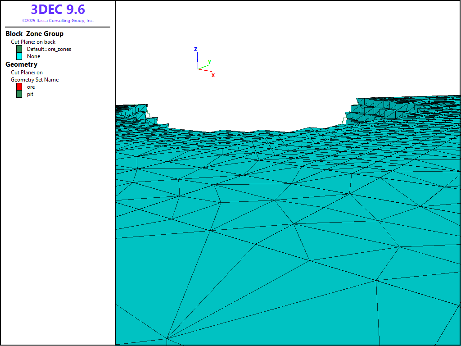Select the None legend label
The height and width of the screenshot is (346, 461).
pos(33,56)
